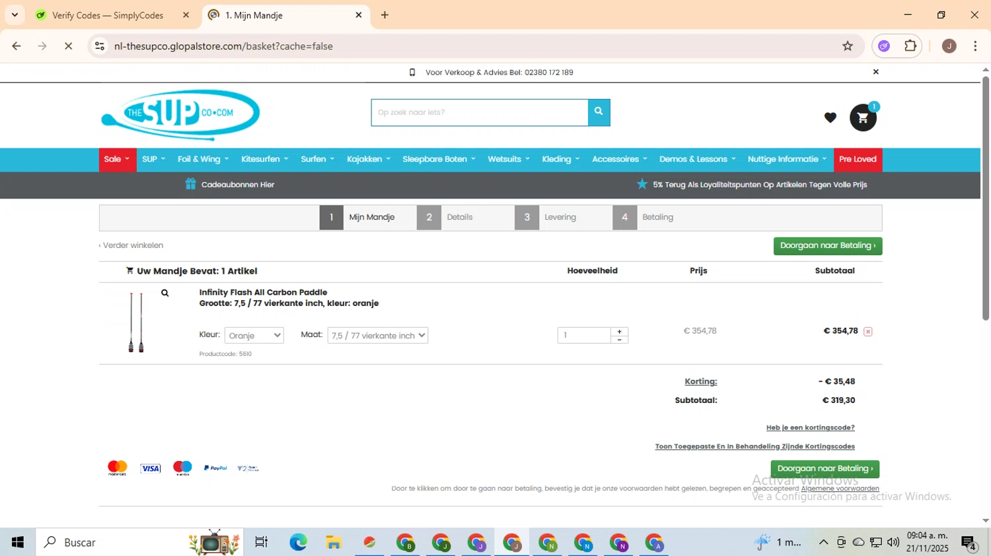Click the loyalty points star icon
The image size is (991, 556).
[x=642, y=184]
